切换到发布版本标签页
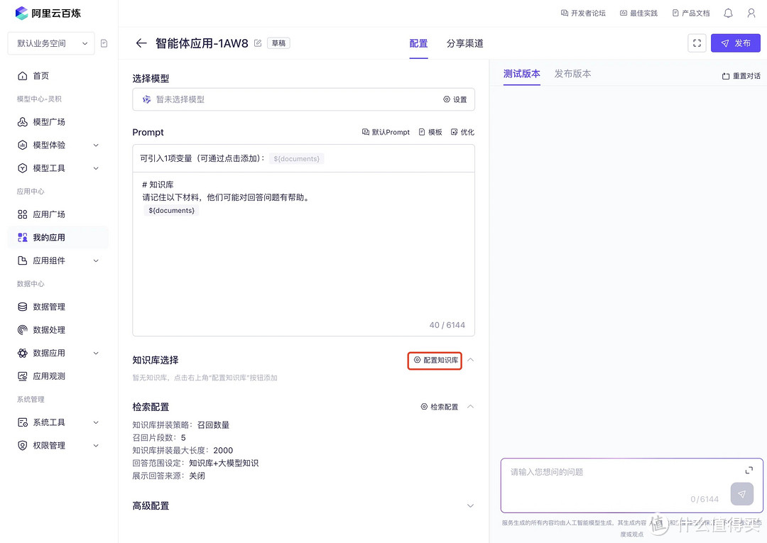Image resolution: width=767 pixels, height=543 pixels. 572,73
